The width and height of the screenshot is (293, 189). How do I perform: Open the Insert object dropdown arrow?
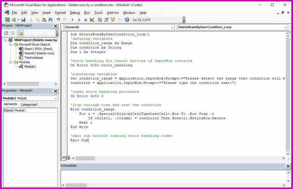click(x=18, y=20)
